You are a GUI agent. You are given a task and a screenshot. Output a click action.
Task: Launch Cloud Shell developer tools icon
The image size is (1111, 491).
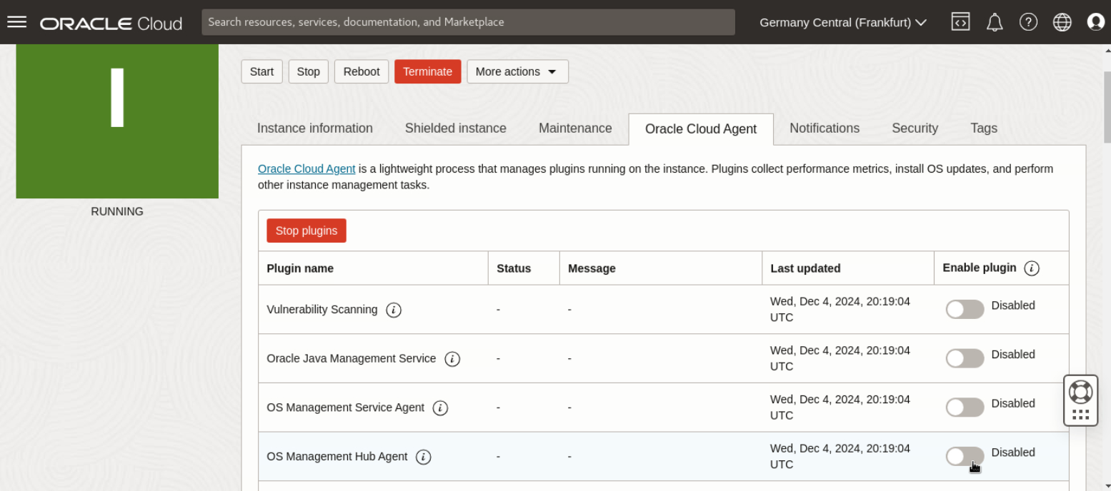click(960, 22)
